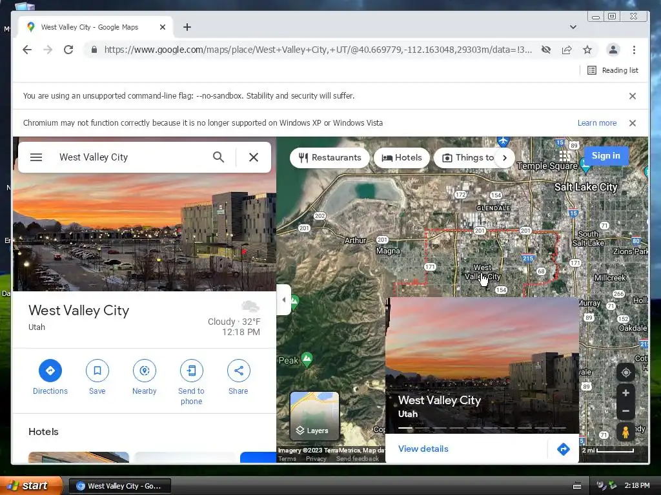The image size is (661, 495).
Task: Reload the page
Action: pos(68,50)
